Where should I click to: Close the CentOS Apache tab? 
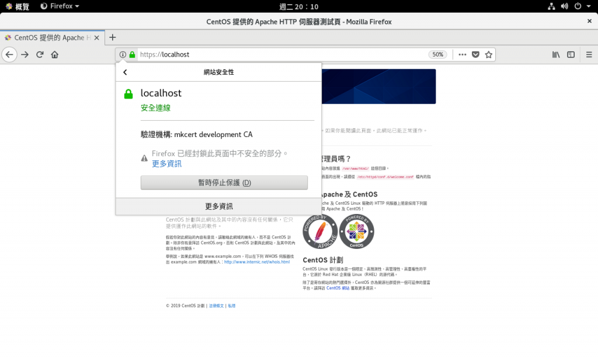(96, 38)
